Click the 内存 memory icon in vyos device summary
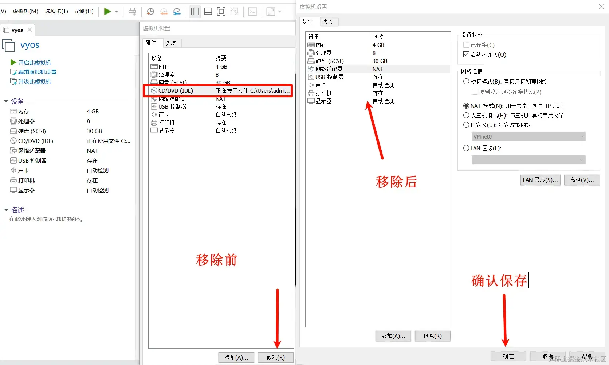Screen dimensions: 609x365 point(13,111)
